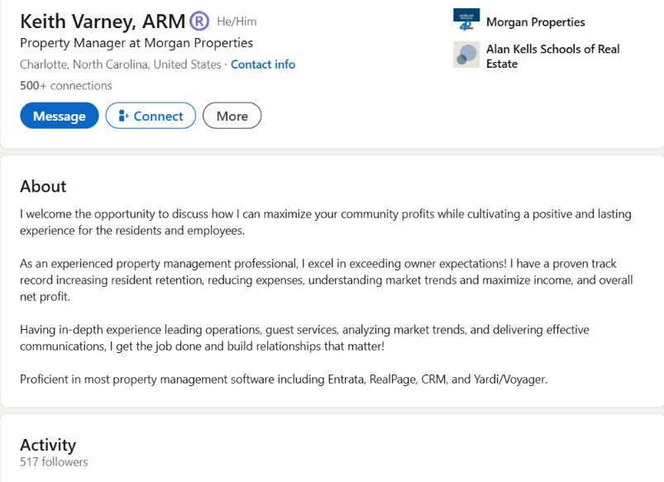Click the Charlotte, North Carolina location text

[x=121, y=64]
